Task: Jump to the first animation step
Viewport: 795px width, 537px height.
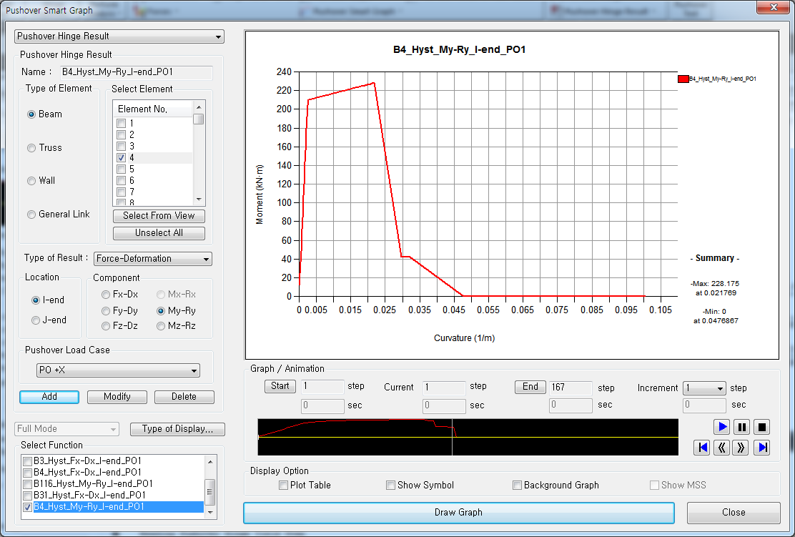Action: click(x=703, y=447)
